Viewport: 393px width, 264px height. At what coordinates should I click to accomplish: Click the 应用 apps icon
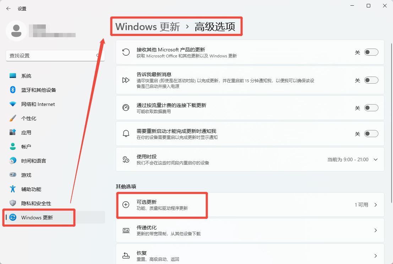(x=13, y=132)
